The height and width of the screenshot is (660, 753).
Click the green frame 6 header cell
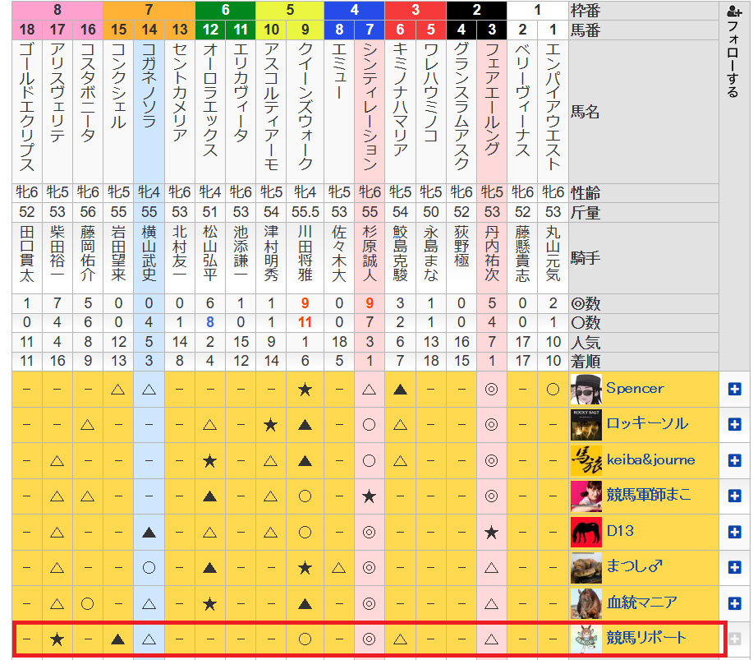click(x=226, y=11)
